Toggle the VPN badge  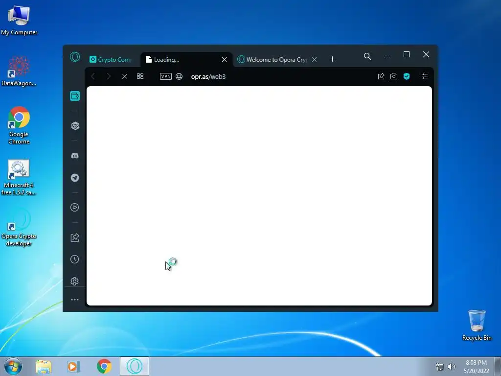pyautogui.click(x=166, y=76)
